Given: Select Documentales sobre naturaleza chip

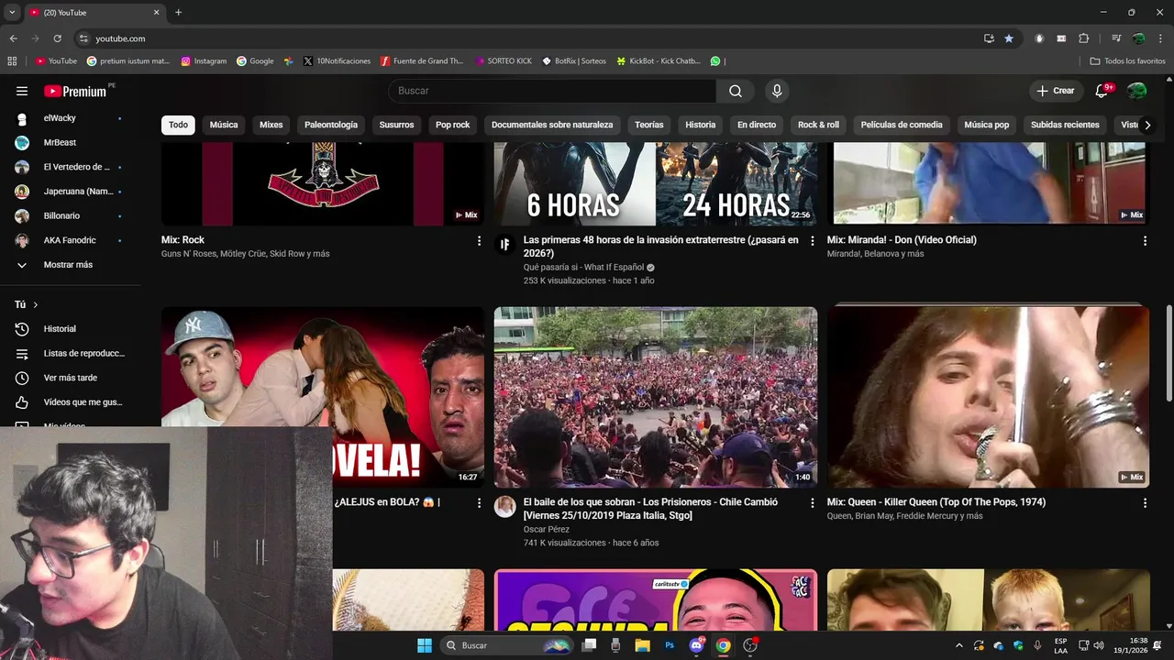Looking at the screenshot, I should coord(552,125).
